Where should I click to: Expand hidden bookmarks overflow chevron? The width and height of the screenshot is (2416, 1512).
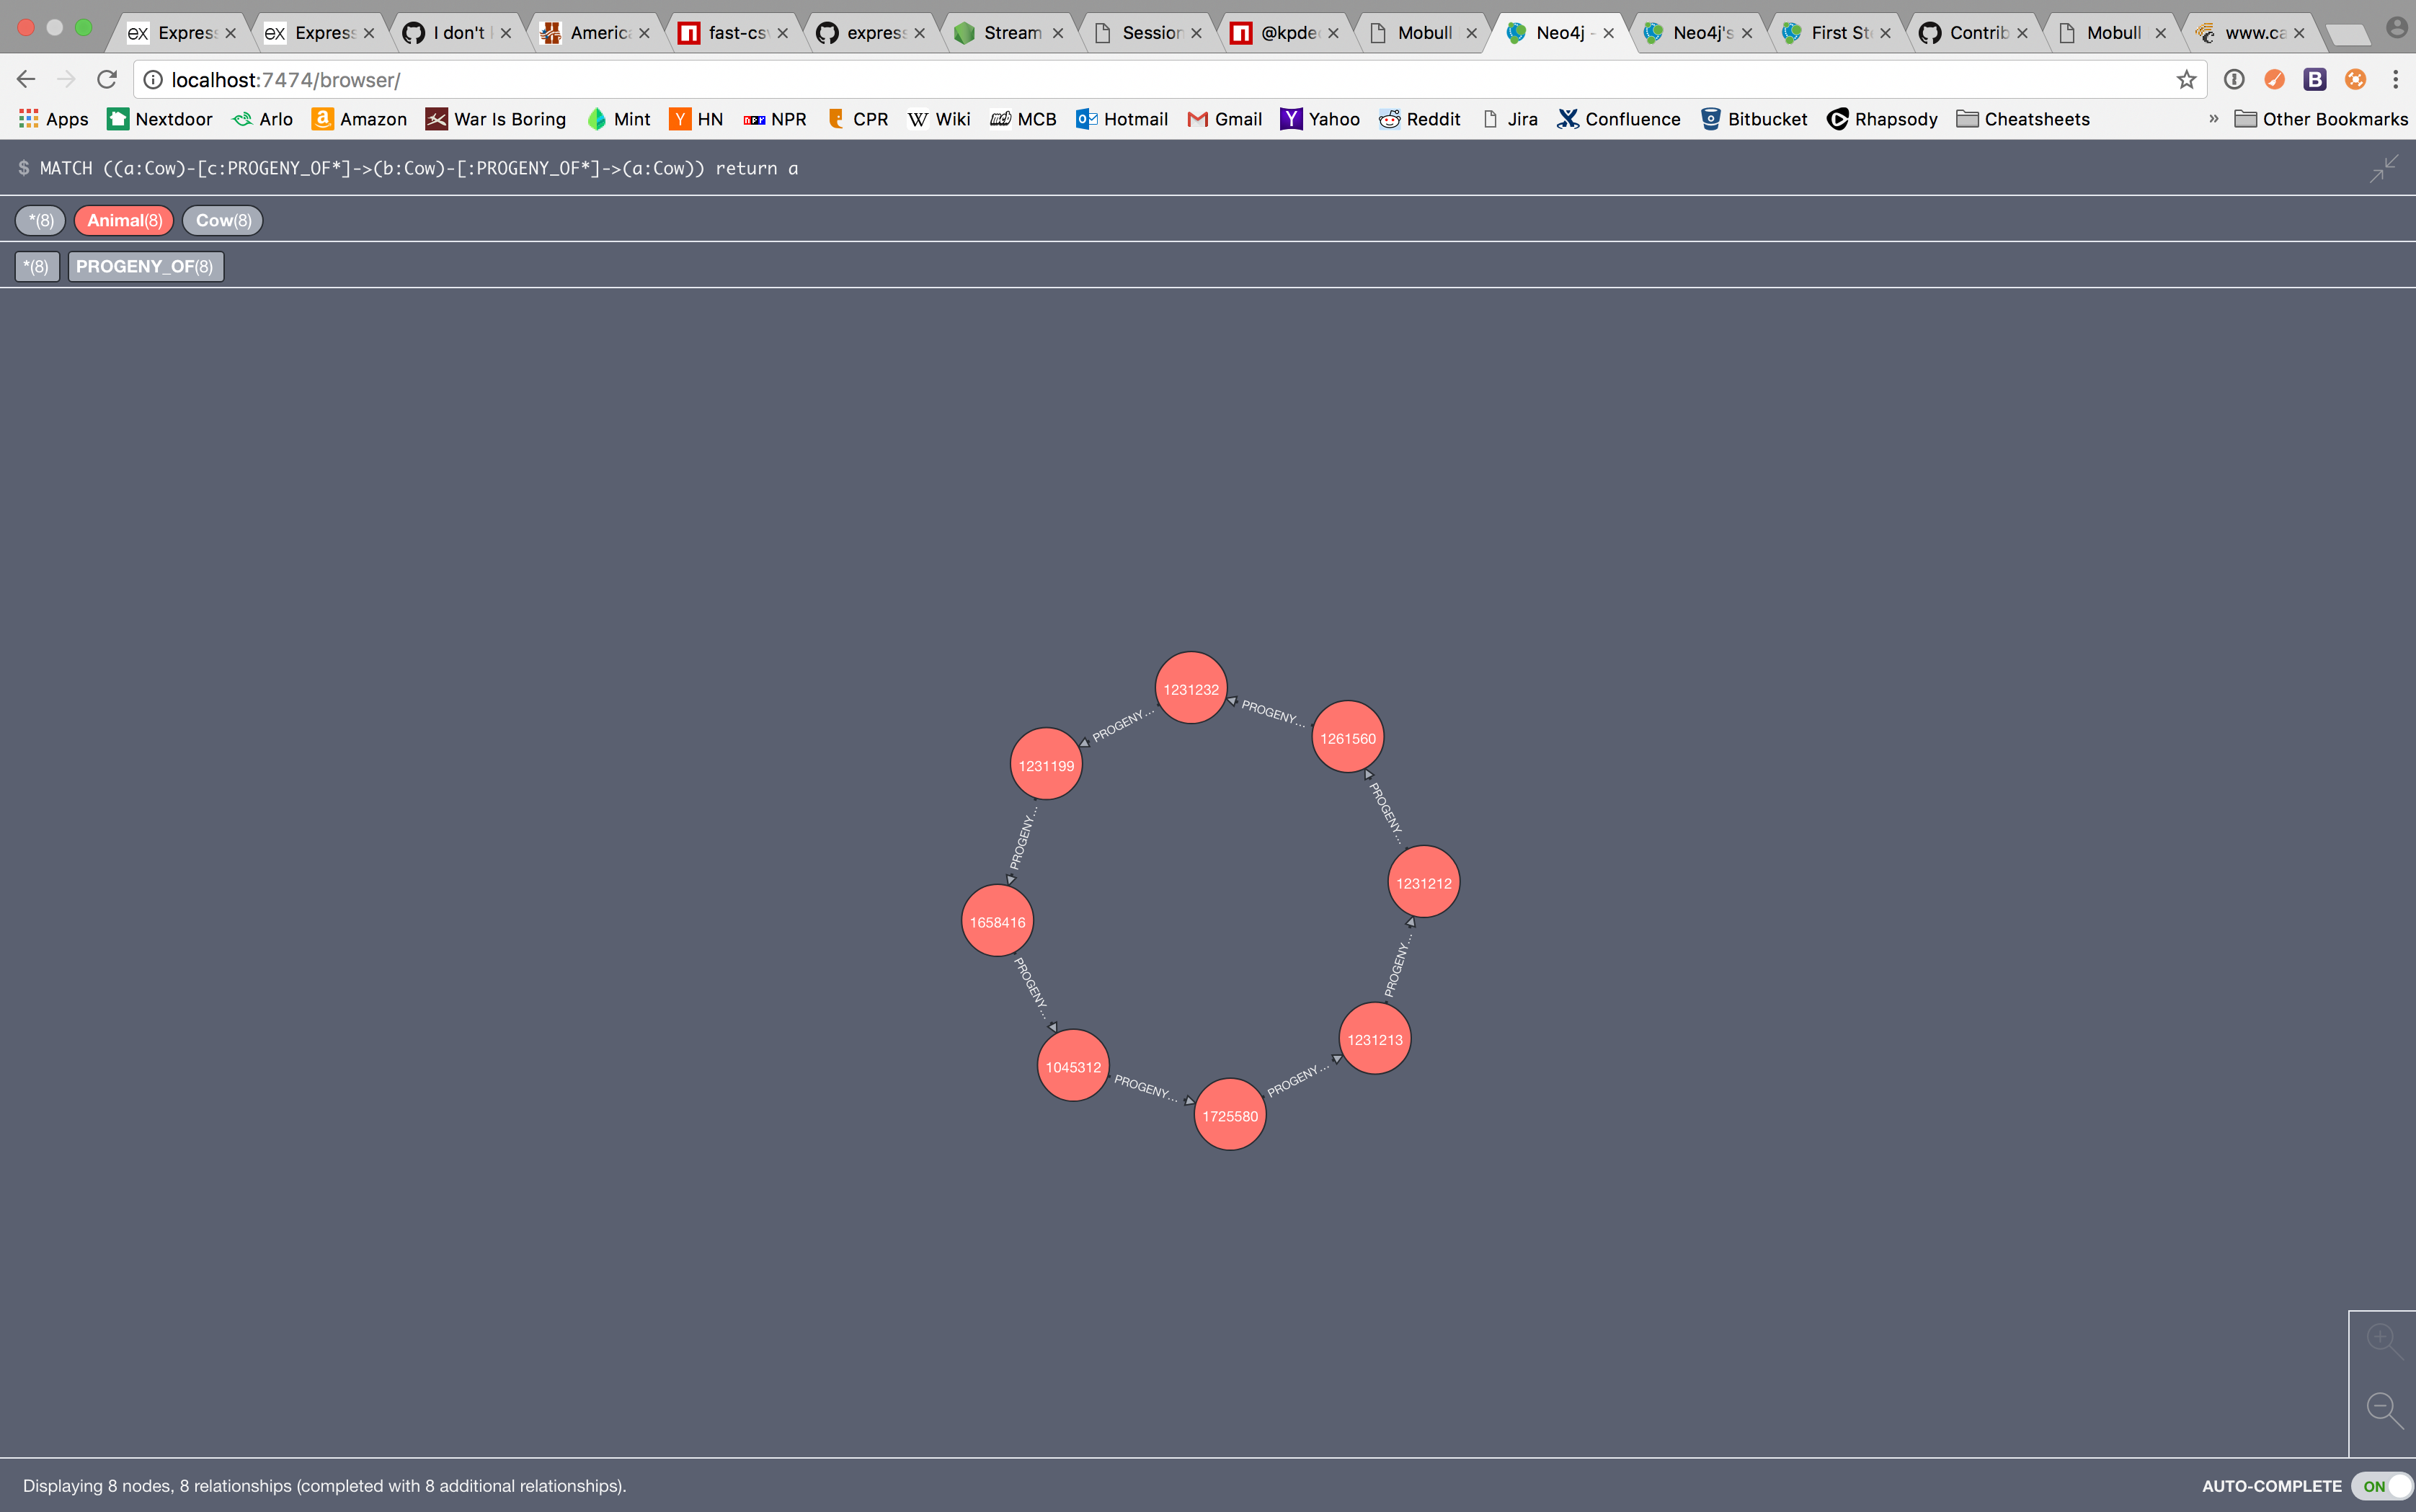pyautogui.click(x=2213, y=119)
